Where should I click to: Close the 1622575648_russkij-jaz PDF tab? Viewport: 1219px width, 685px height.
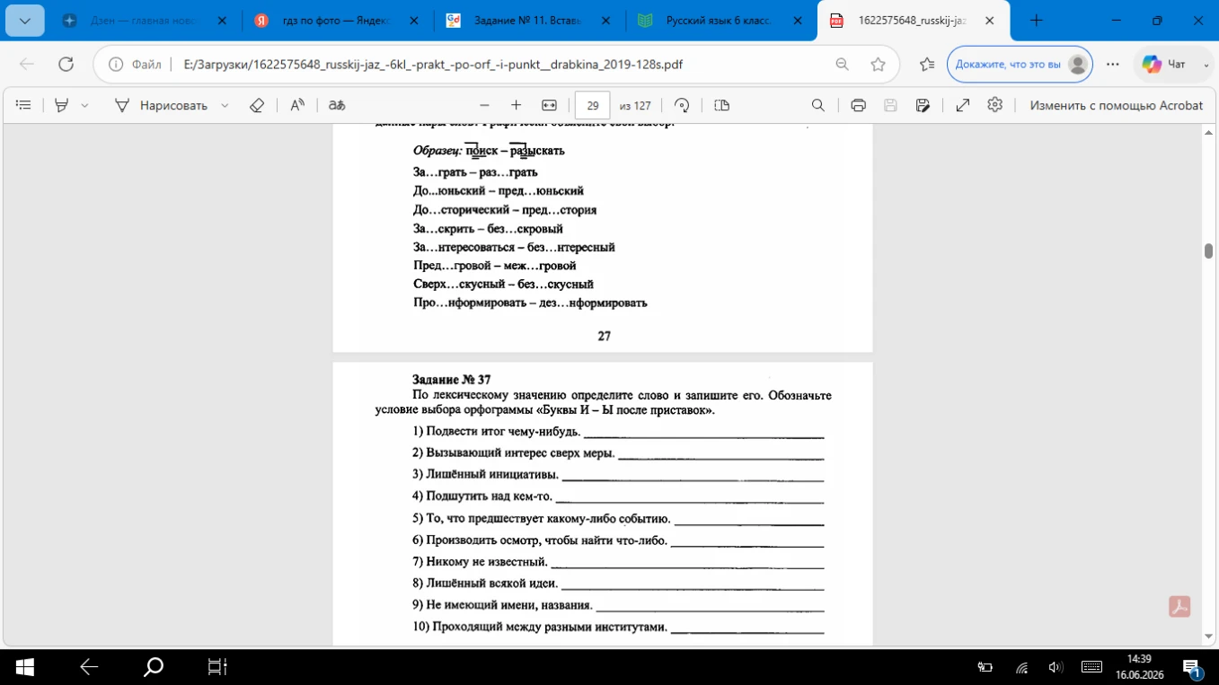[989, 21]
